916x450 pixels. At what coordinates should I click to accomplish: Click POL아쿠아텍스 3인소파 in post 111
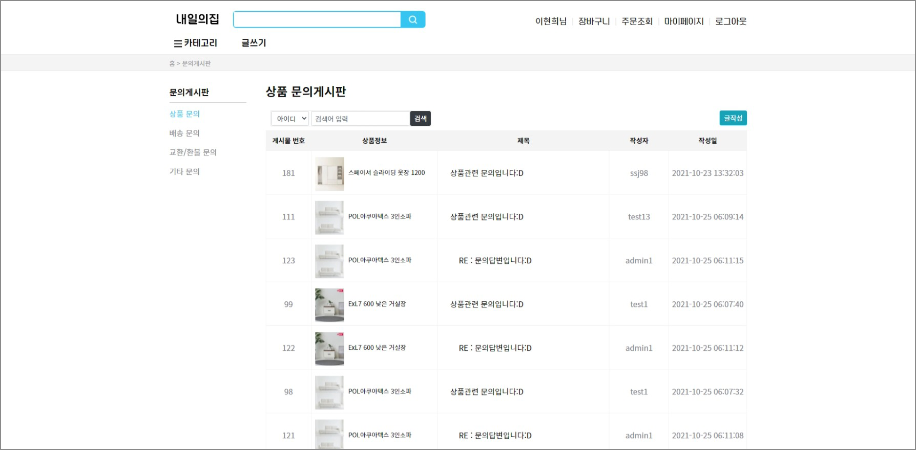tap(380, 216)
